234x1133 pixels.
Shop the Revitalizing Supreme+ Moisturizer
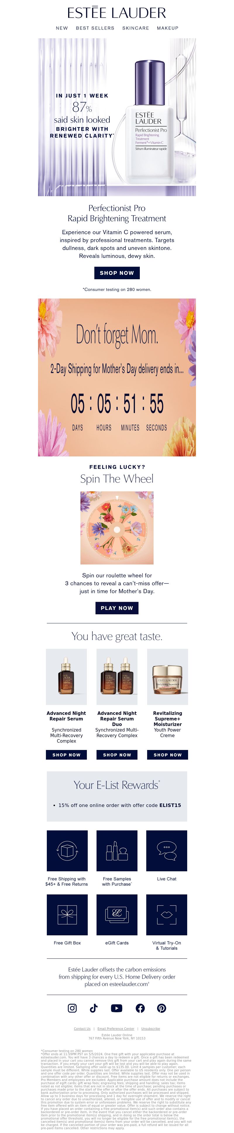(168, 755)
